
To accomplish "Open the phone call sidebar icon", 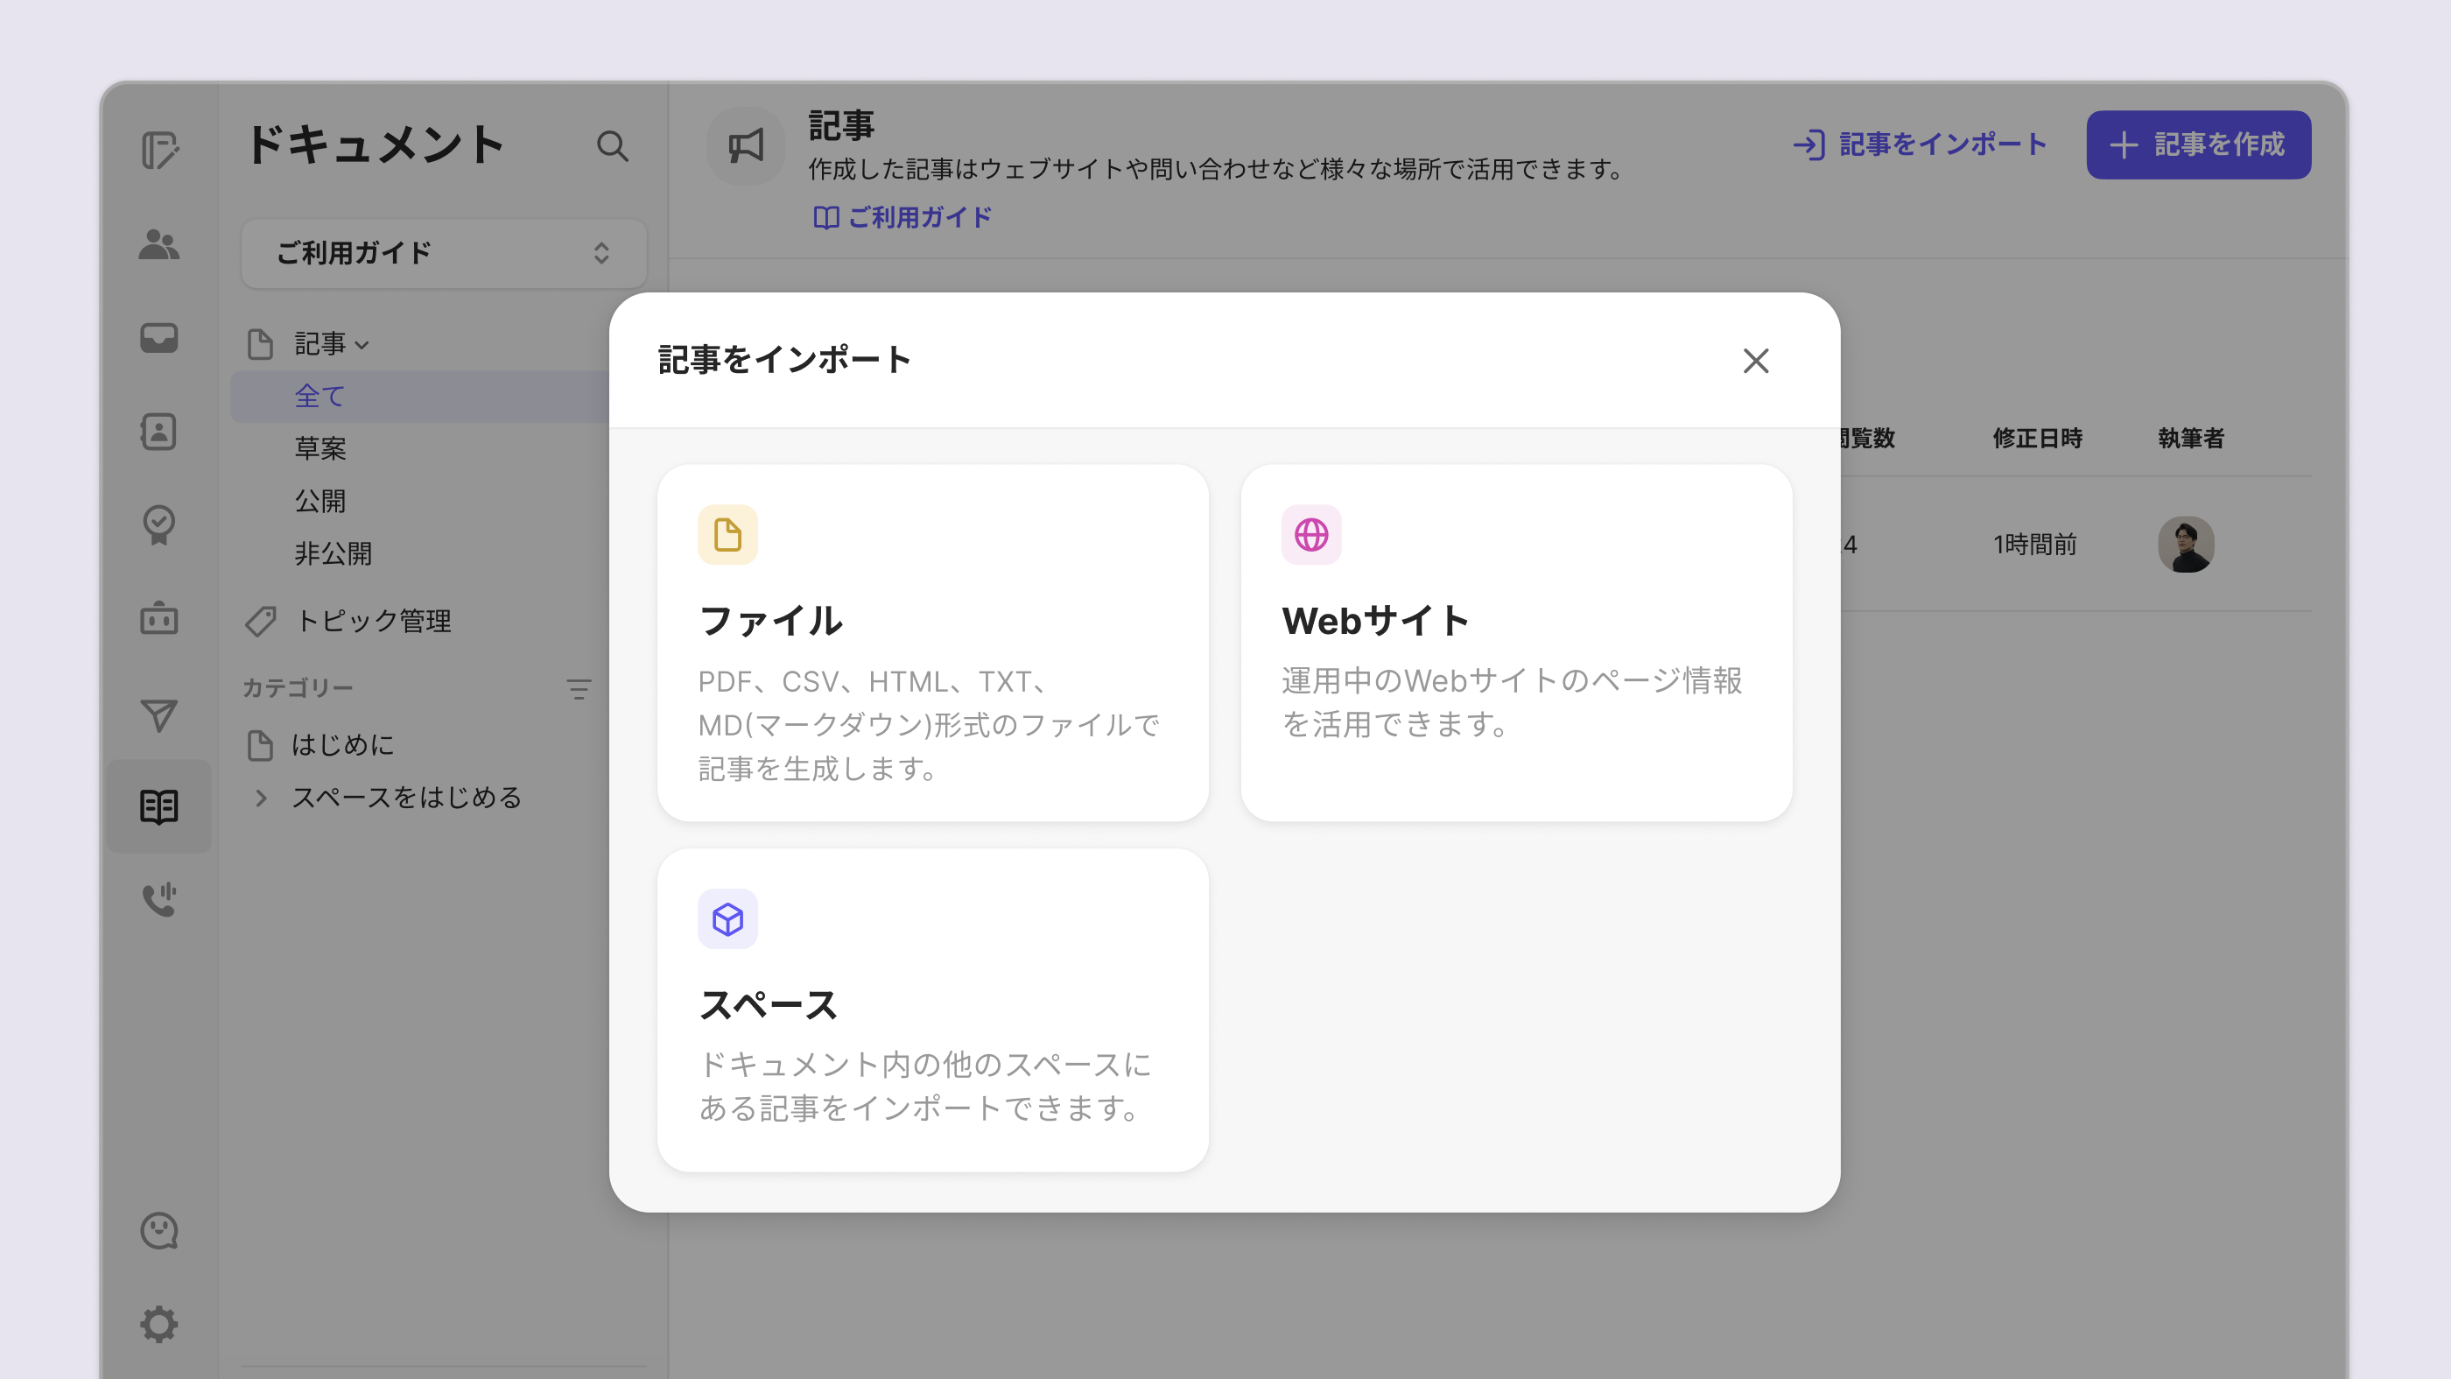I will (159, 899).
